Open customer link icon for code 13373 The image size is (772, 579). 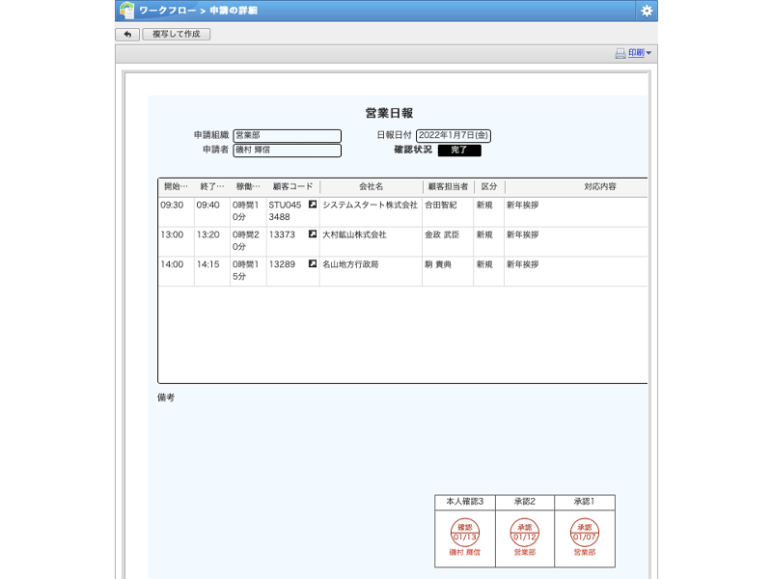pos(312,234)
